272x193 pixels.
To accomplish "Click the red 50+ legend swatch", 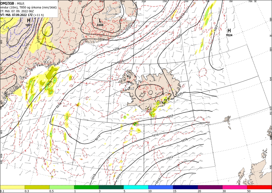I will point(259,187).
